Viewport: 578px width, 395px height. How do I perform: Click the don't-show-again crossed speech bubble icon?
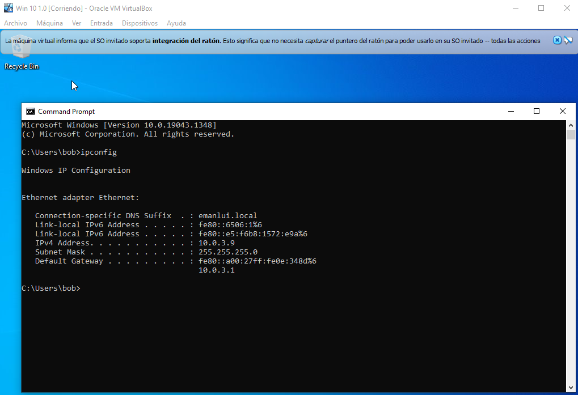pyautogui.click(x=568, y=40)
